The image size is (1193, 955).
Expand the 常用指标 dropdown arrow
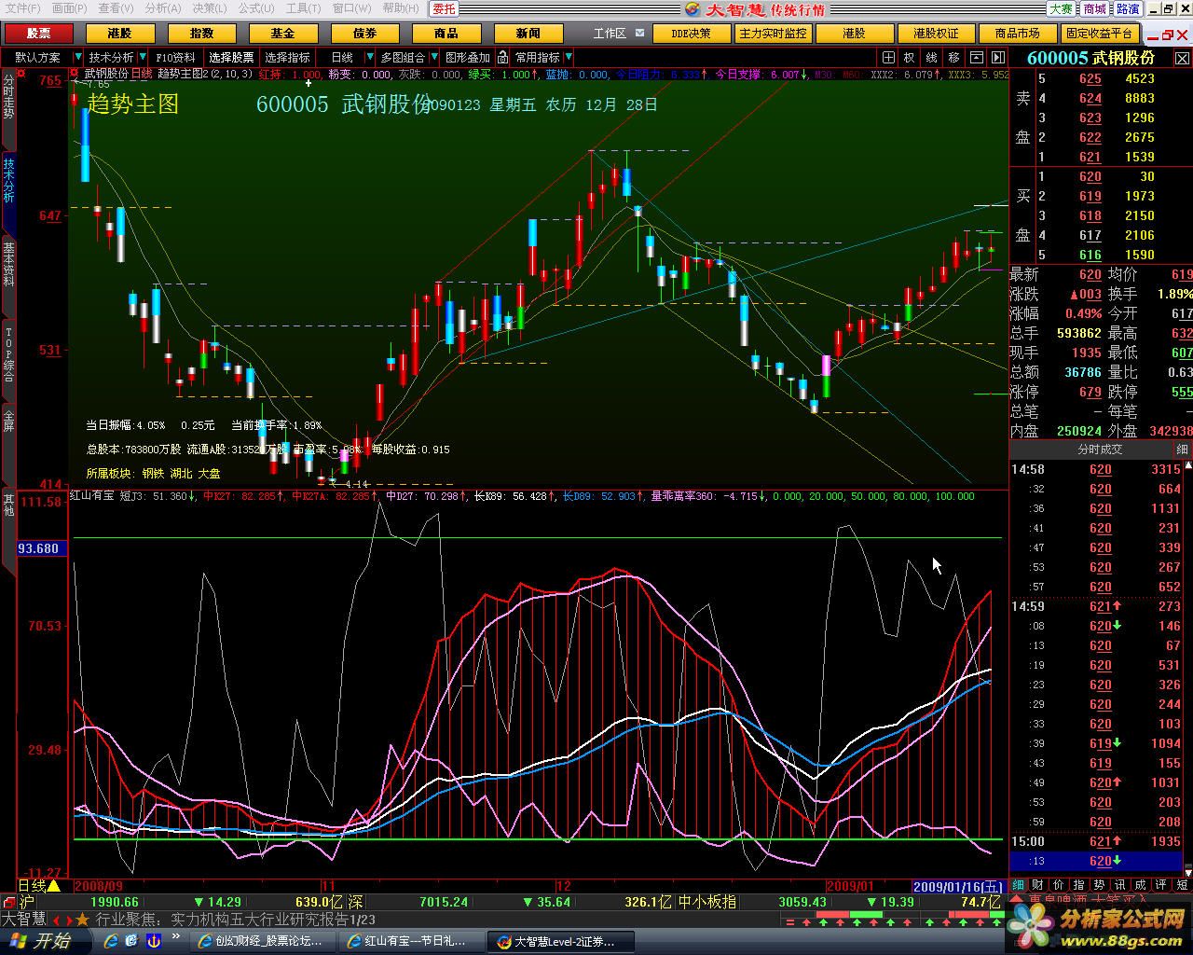coord(569,58)
